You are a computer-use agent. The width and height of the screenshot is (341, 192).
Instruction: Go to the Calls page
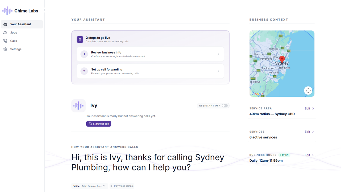pyautogui.click(x=22, y=41)
